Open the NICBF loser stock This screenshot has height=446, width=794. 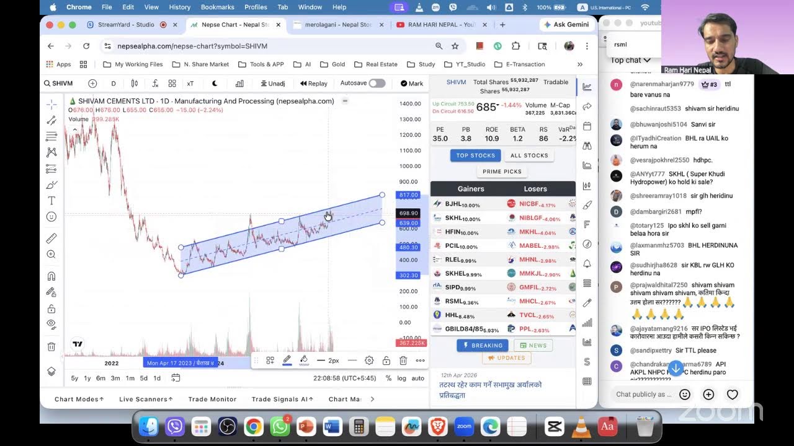tap(537, 204)
